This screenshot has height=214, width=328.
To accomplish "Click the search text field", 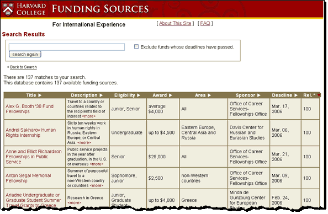I will pyautogui.click(x=67, y=47).
